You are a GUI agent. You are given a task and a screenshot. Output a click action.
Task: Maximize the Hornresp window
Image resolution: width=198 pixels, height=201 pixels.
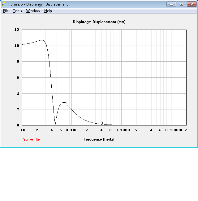181,4
